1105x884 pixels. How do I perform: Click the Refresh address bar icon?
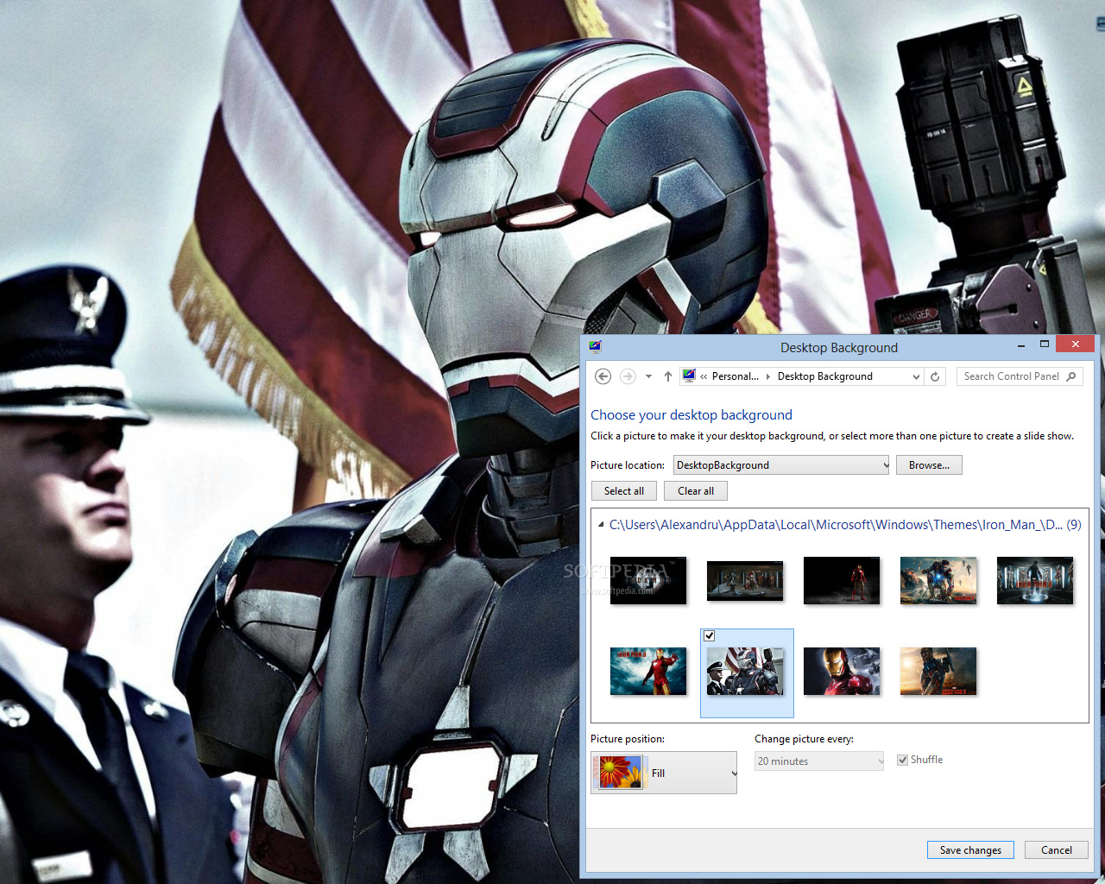935,376
